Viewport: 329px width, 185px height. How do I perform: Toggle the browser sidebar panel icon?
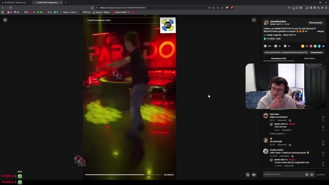pos(310,8)
